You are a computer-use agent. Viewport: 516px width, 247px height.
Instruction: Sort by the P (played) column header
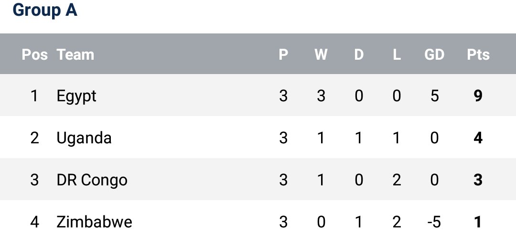[x=283, y=54]
